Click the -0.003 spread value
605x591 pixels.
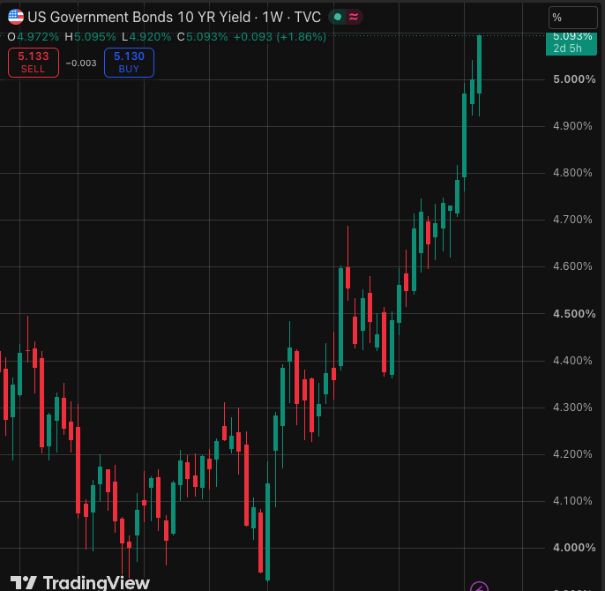tap(81, 64)
